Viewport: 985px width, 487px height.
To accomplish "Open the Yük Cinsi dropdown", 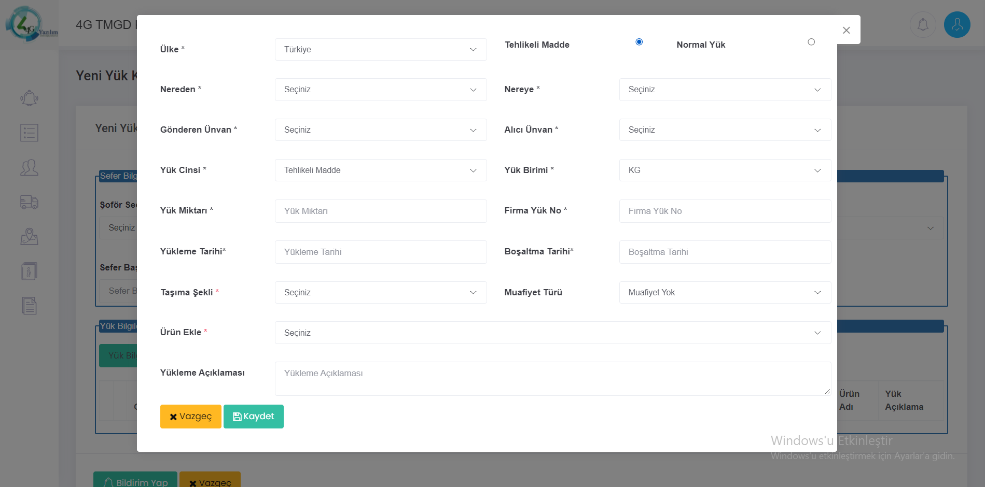I will pos(381,170).
